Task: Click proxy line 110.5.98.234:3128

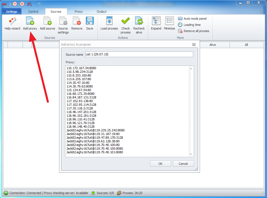Action: 80,72
